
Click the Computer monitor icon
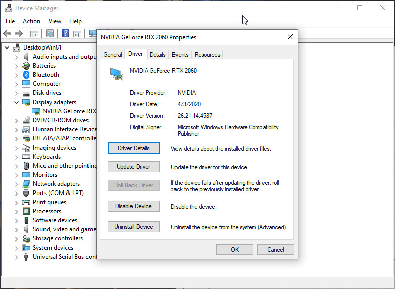26,84
